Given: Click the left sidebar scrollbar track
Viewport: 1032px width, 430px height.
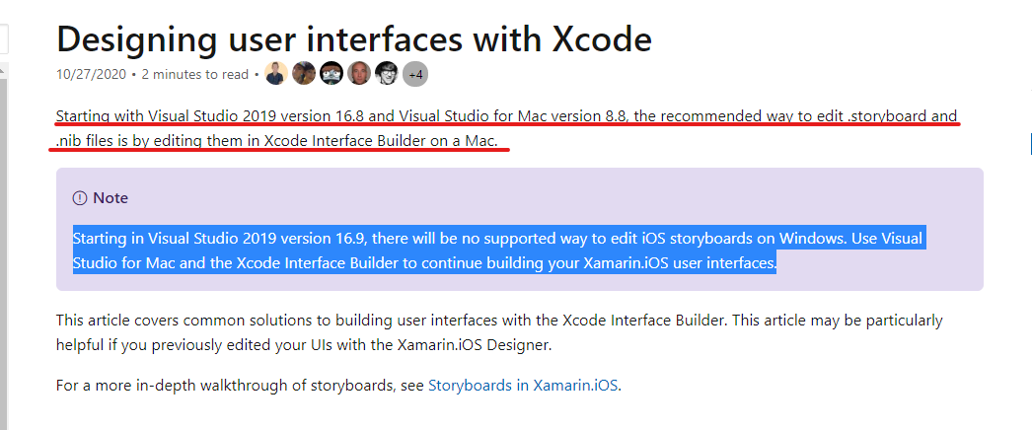Looking at the screenshot, I should (3, 247).
